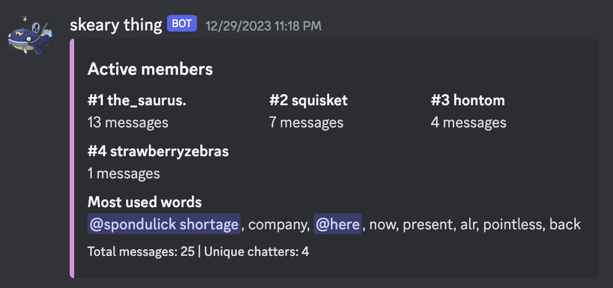Viewport: 613px width, 288px height.
Task: Click the @here mention
Action: click(x=337, y=224)
